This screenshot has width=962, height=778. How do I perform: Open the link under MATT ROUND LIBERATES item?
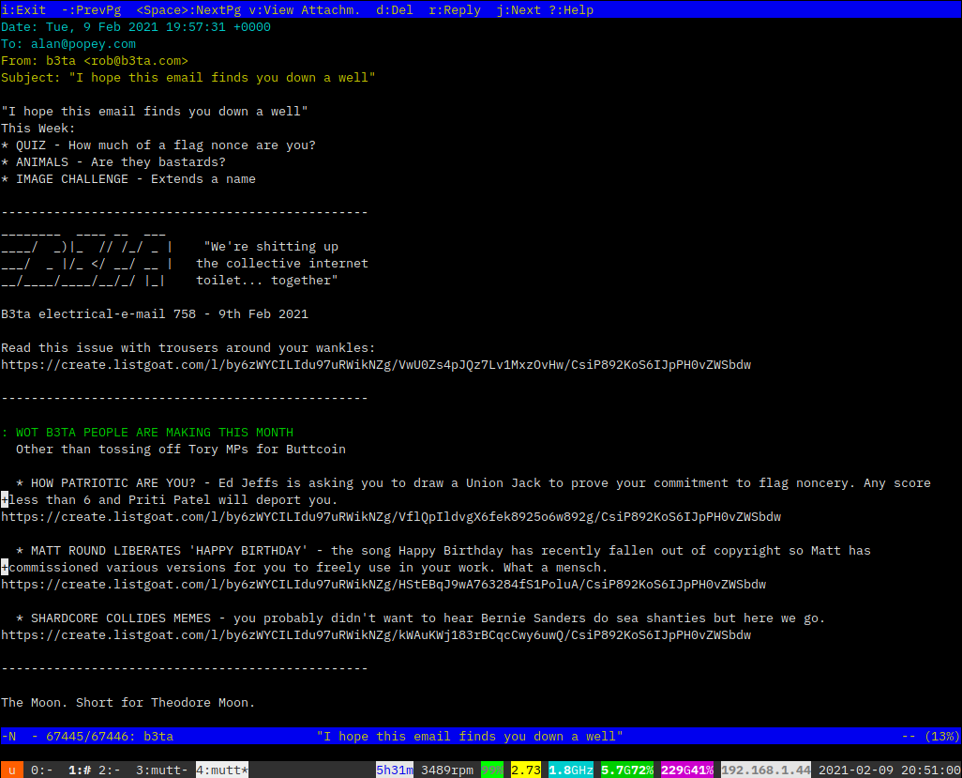click(x=383, y=585)
